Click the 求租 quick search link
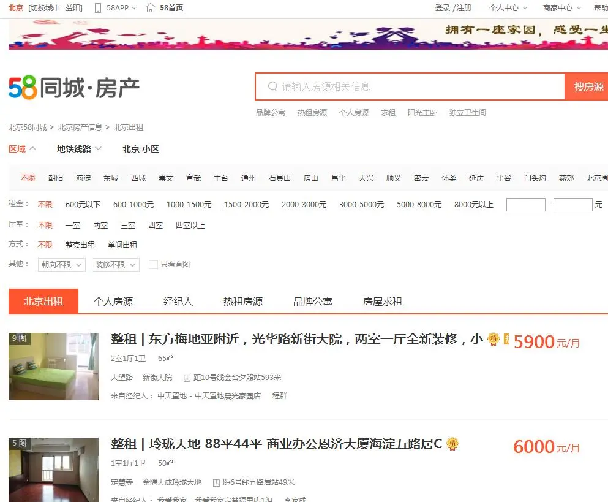 click(388, 113)
